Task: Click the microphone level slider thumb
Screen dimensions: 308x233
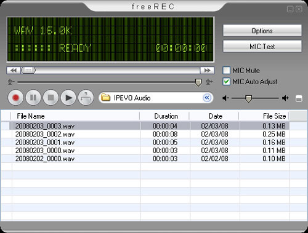Action: (x=198, y=82)
